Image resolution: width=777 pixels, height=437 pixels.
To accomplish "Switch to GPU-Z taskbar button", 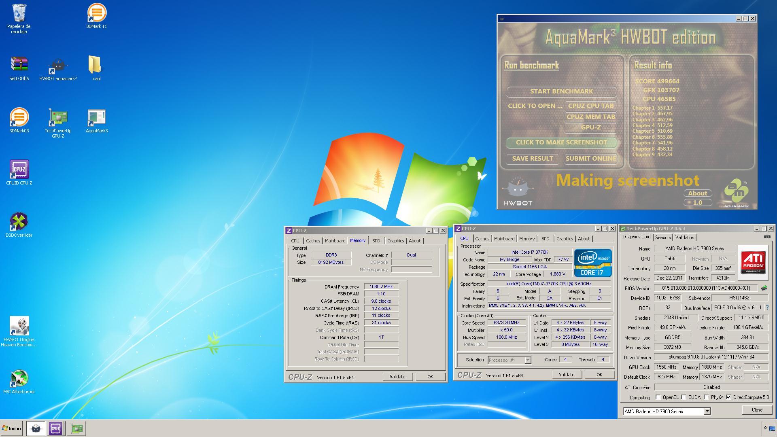I will (76, 429).
